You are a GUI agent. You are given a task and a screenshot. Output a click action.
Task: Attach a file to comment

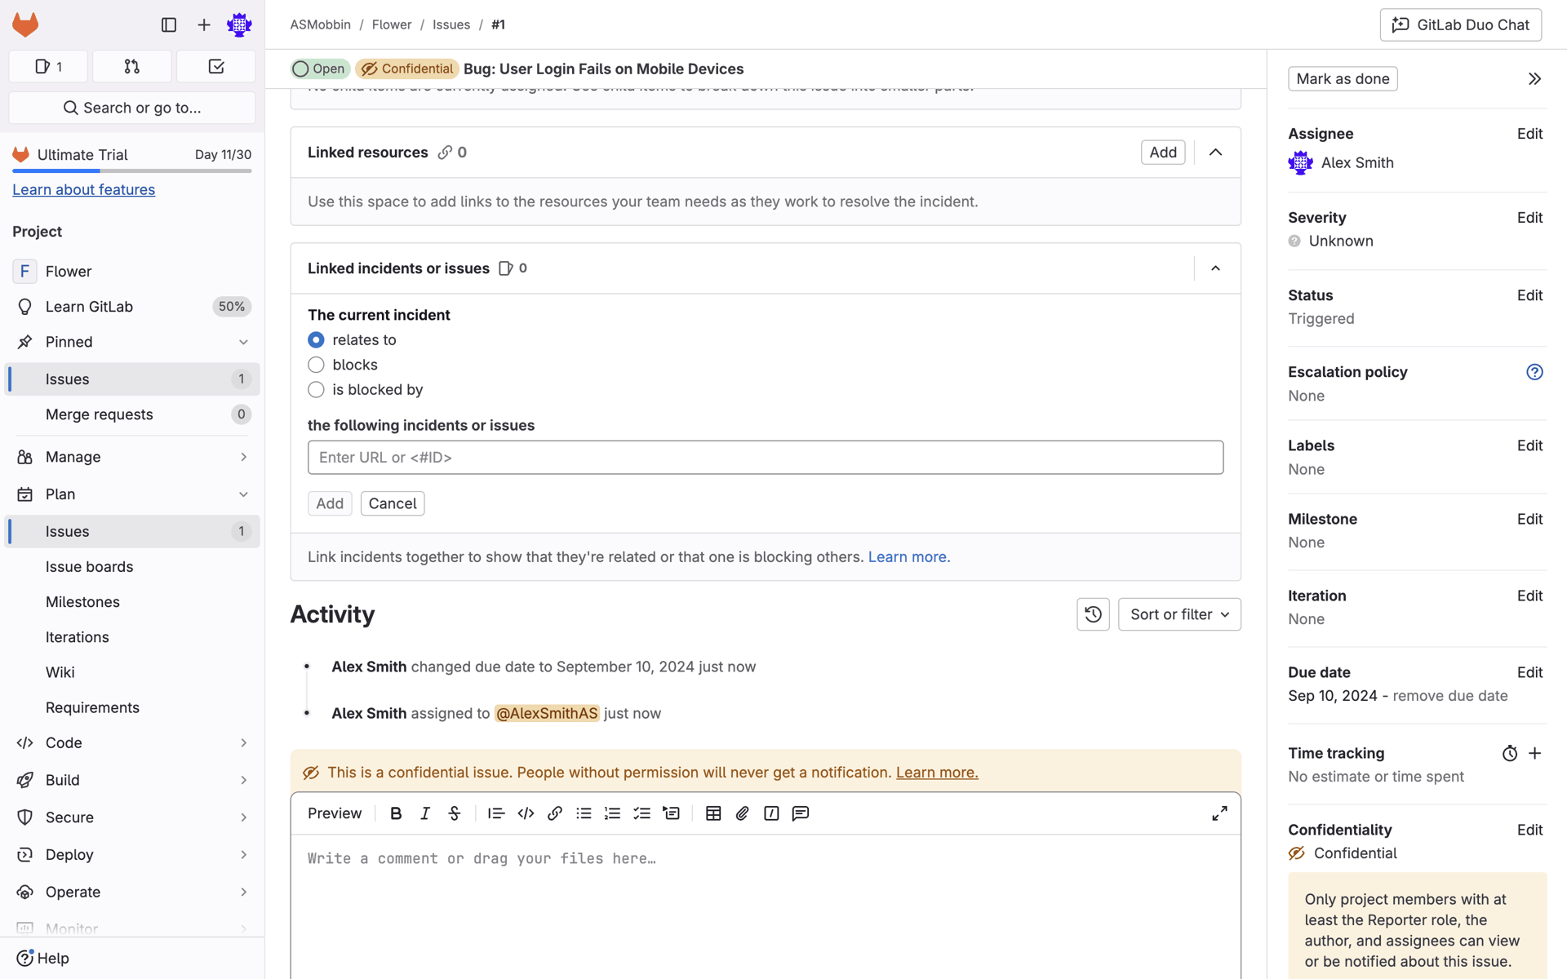(x=742, y=813)
